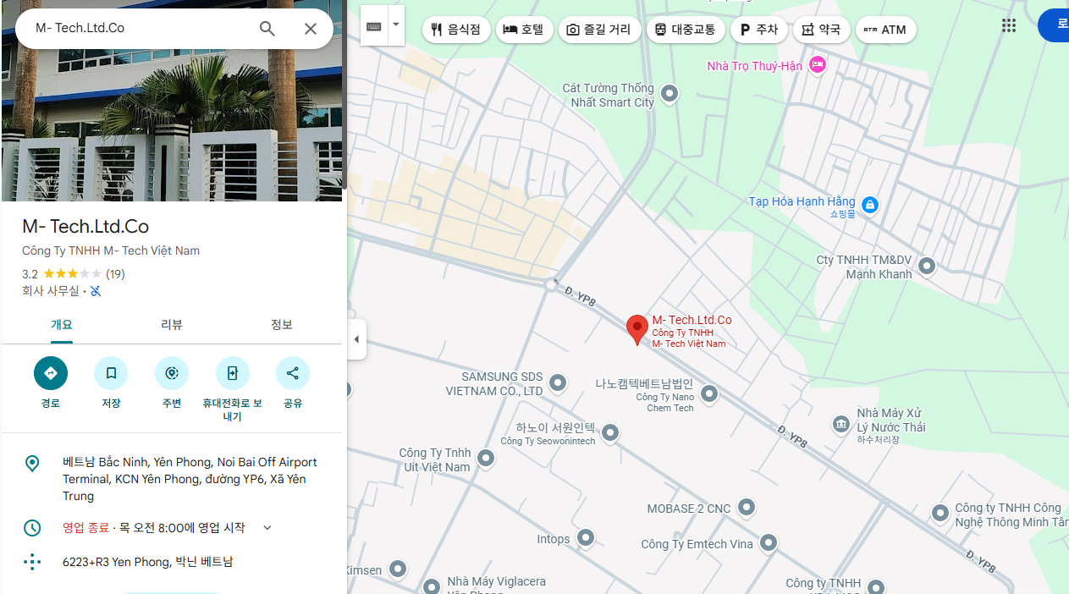Filter map by 약국 pharmacy

click(822, 30)
